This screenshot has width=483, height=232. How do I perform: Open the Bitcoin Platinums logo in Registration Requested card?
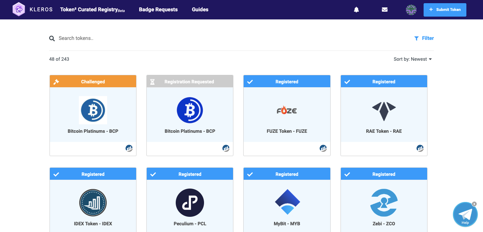(190, 110)
